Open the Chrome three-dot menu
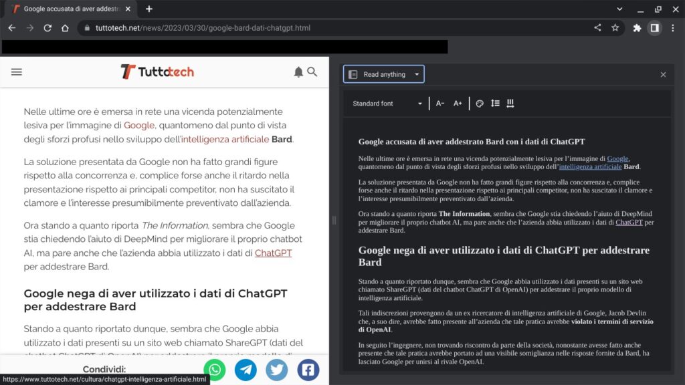The height and width of the screenshot is (385, 685). click(672, 28)
